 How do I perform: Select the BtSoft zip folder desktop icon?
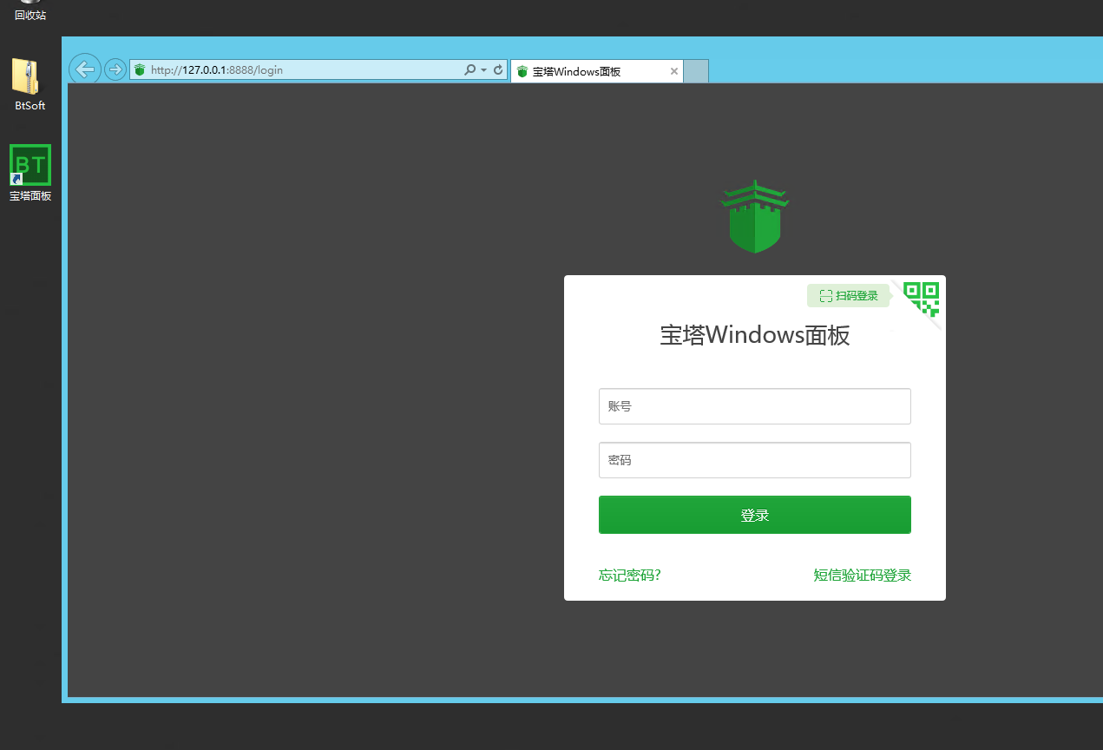30,85
